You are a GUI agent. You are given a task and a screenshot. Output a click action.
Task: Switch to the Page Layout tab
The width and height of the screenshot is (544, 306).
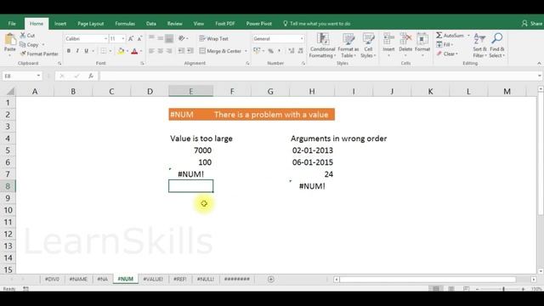(91, 24)
